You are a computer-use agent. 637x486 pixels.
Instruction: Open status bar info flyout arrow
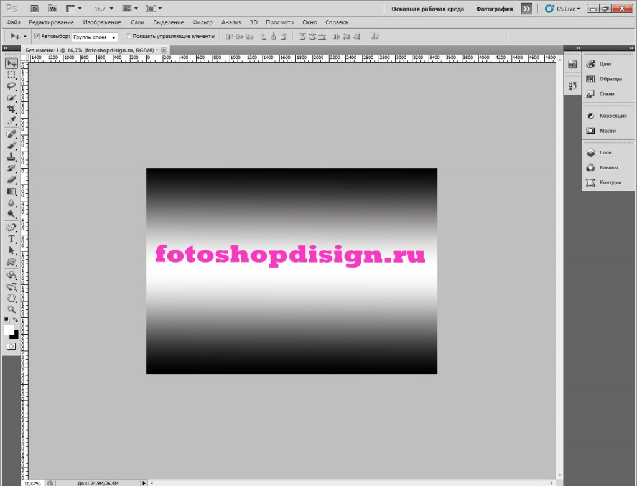coord(144,483)
